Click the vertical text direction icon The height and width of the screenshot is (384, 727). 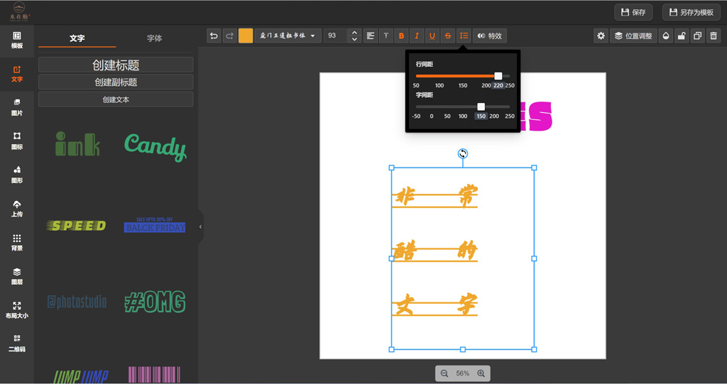(x=386, y=35)
